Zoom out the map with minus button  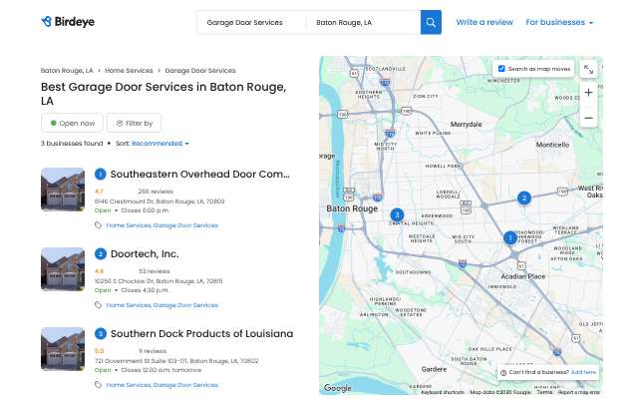click(588, 118)
